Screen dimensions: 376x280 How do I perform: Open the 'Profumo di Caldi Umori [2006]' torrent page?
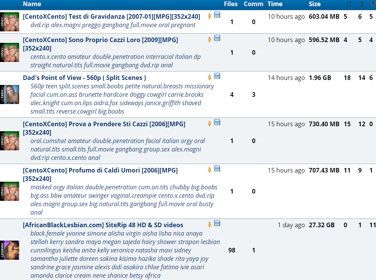100,174
